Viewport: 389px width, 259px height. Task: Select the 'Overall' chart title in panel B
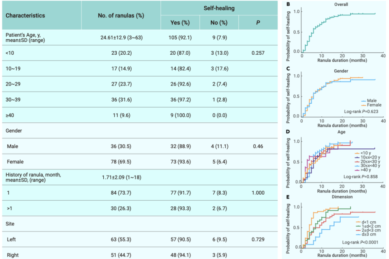(x=341, y=4)
